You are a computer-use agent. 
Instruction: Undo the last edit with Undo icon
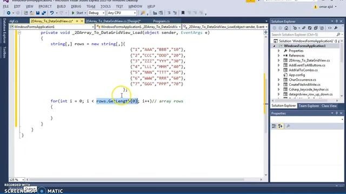tap(52, 13)
